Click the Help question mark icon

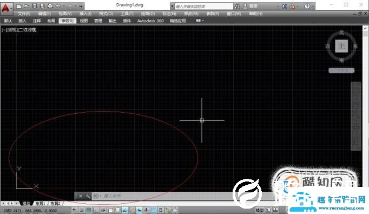click(307, 7)
